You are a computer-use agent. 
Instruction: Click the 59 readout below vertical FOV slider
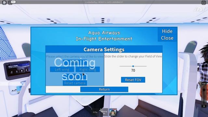pyautogui.click(x=204, y=106)
